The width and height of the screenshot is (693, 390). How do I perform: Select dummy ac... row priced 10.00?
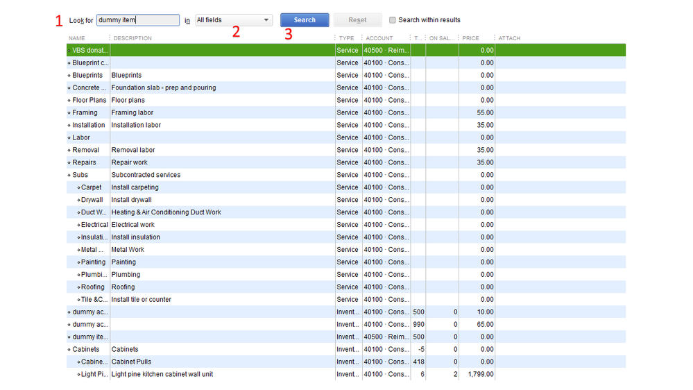[x=346, y=312]
